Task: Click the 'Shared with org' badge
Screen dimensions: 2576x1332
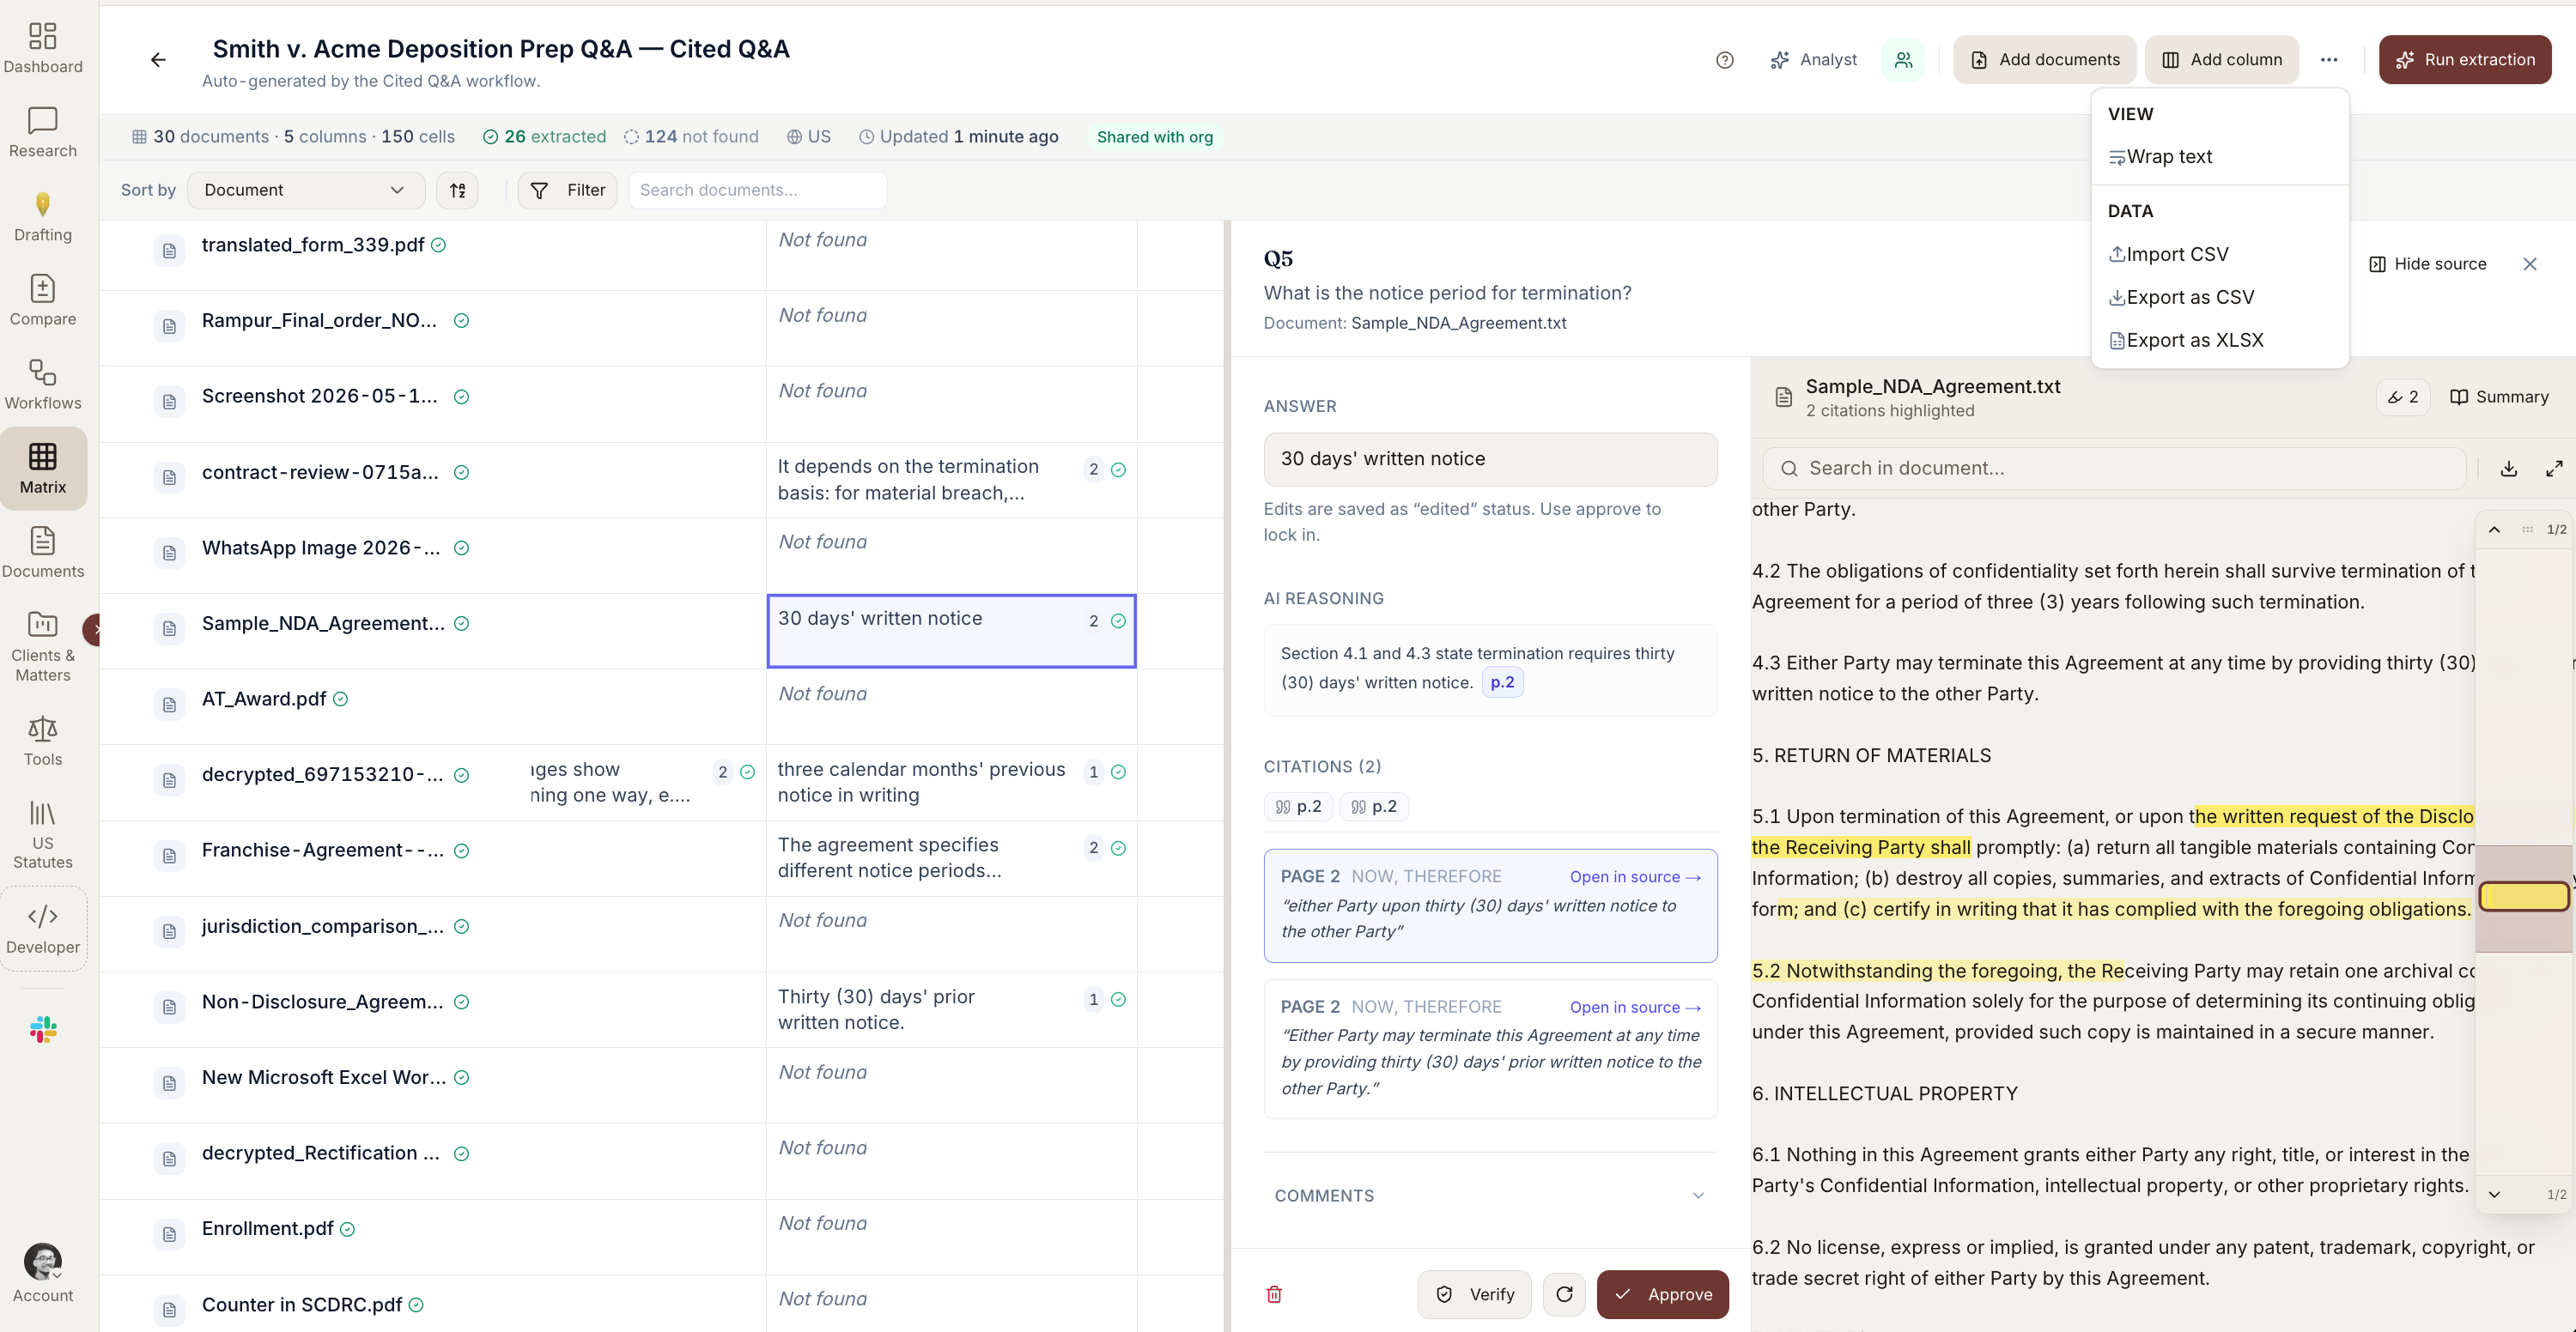Action: point(1154,137)
